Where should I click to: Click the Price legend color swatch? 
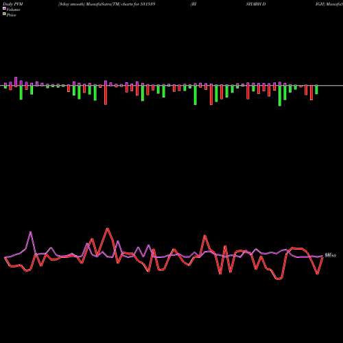[x=4, y=14]
